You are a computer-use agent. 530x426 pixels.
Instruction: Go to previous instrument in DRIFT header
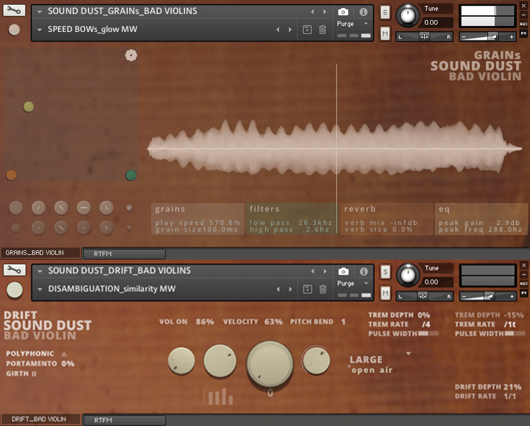point(313,271)
